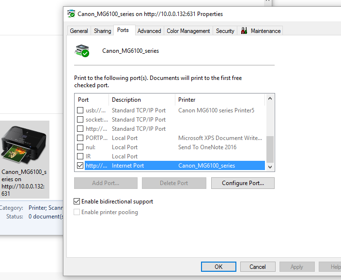341x280 pixels.
Task: Select the Microsoft XPS Document Write... entry
Action: click(x=220, y=138)
